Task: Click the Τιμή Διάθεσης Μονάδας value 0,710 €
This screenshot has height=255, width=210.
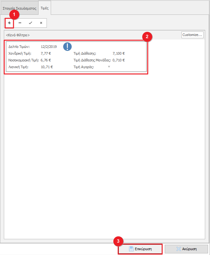Action: 118,60
